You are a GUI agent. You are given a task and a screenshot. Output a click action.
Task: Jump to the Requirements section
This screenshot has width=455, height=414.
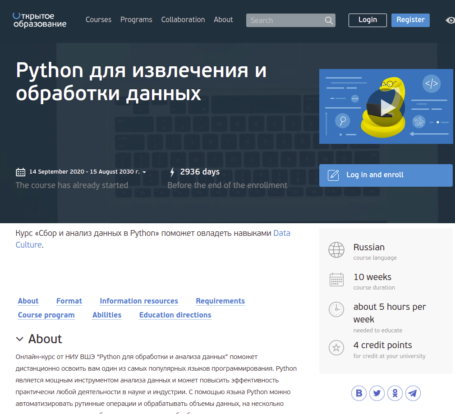coord(220,301)
